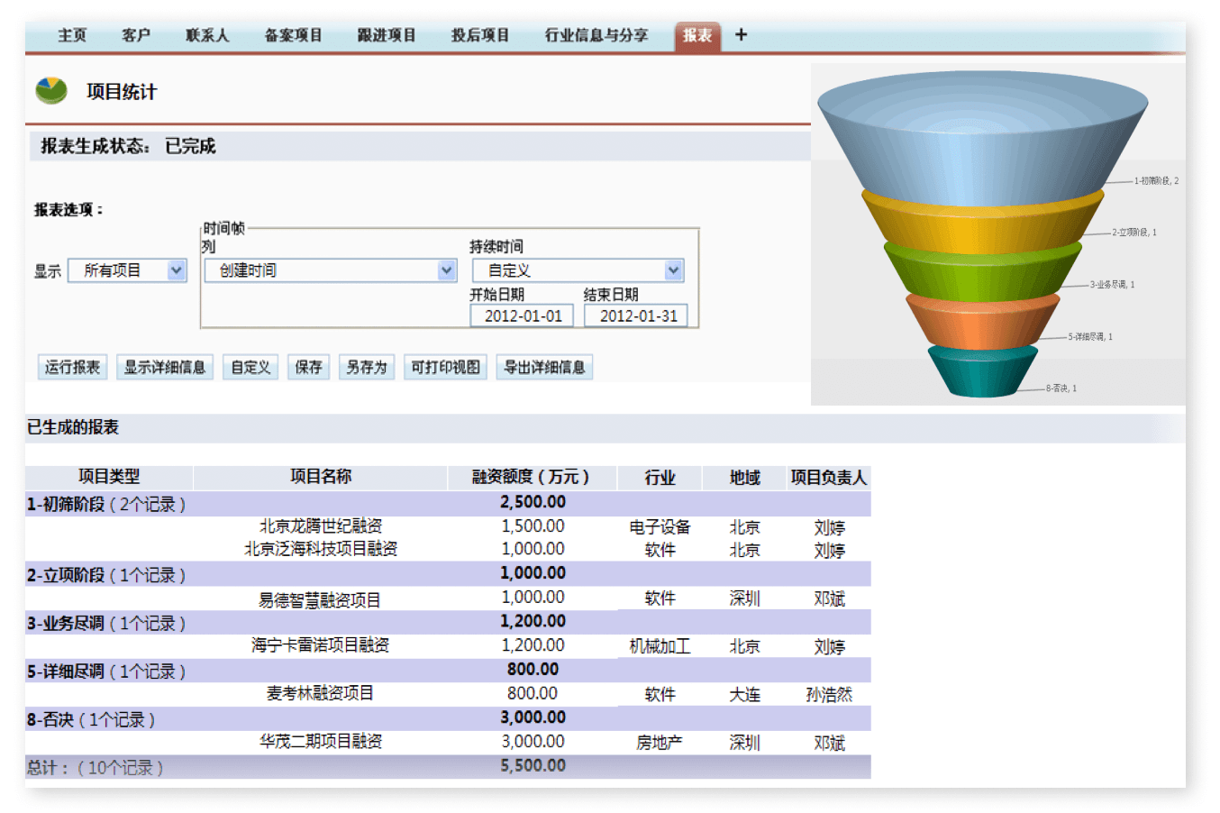Select the 跟进项目 tab
Viewport: 1220px width, 813px height.
(387, 35)
